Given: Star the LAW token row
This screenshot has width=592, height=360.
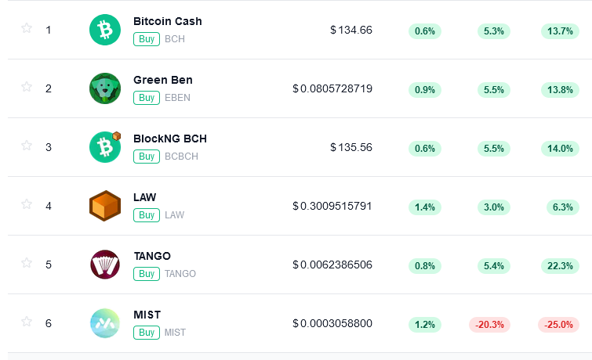Looking at the screenshot, I should click(x=27, y=204).
